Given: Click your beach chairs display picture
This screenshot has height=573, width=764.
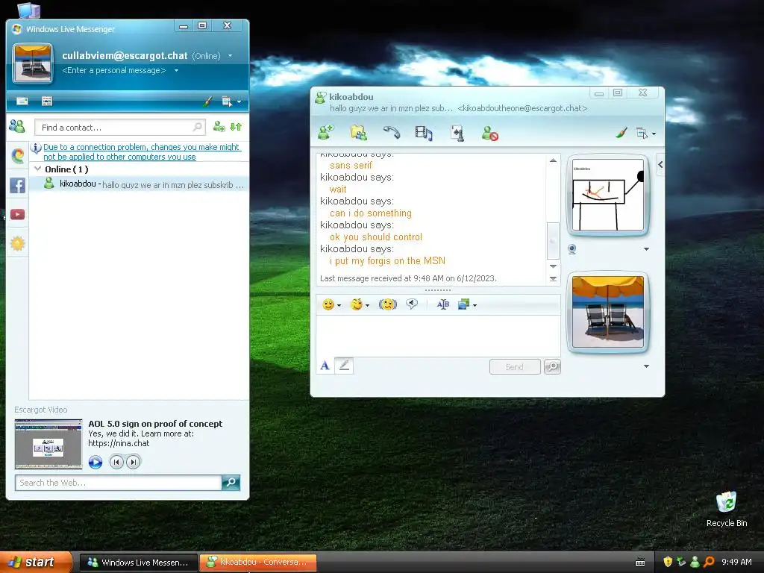Looking at the screenshot, I should point(607,312).
